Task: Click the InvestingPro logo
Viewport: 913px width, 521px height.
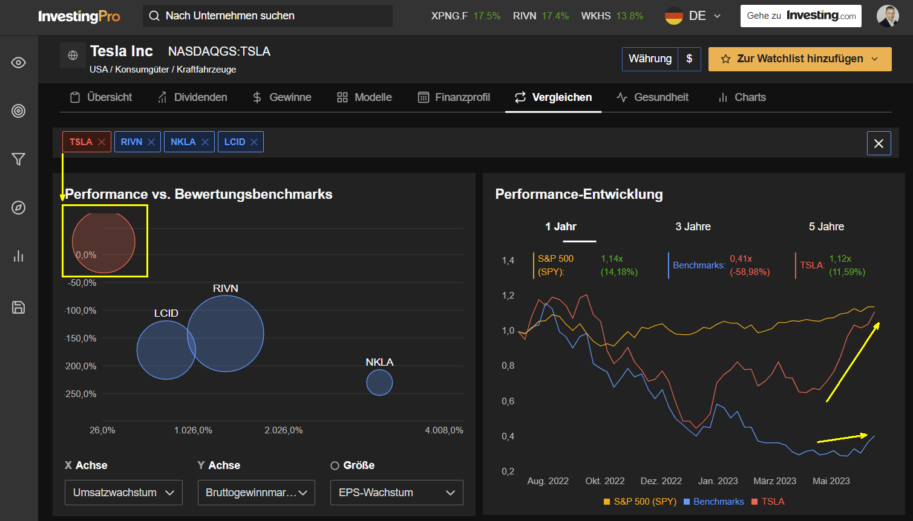Action: click(x=79, y=16)
